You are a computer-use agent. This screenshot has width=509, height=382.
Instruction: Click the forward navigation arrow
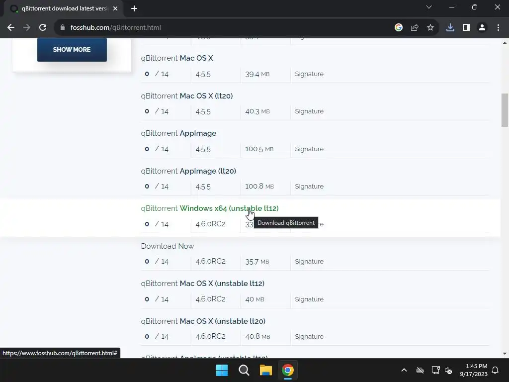coord(27,28)
